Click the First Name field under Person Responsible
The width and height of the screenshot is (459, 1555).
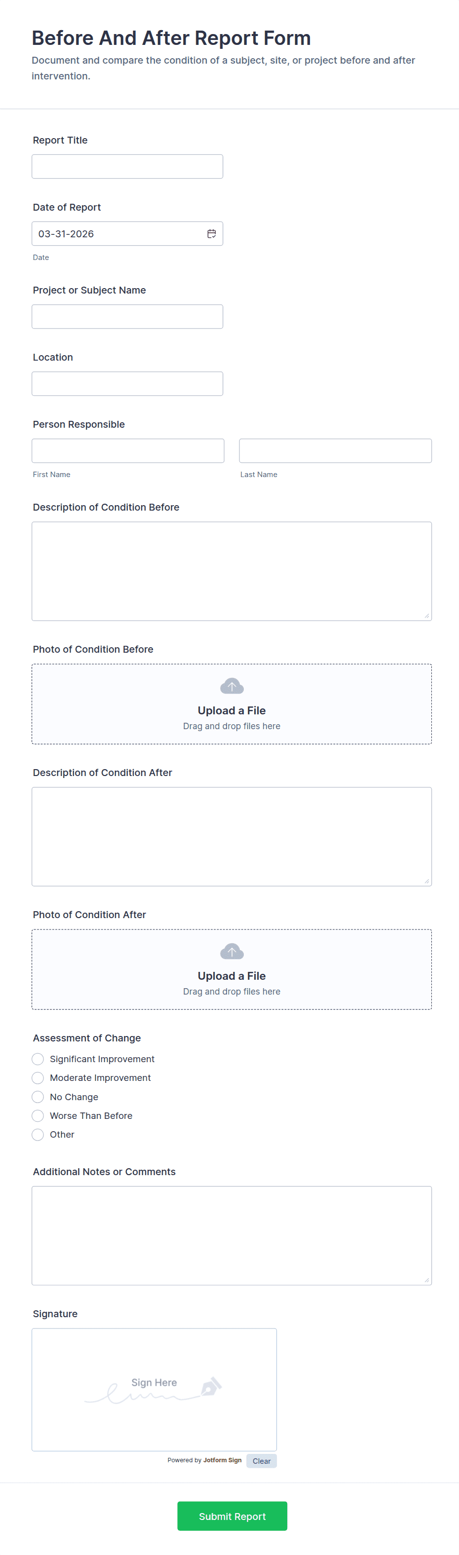tap(127, 450)
